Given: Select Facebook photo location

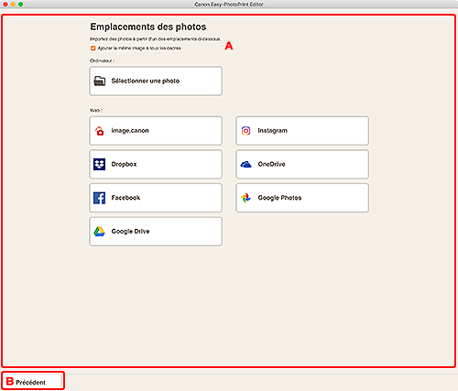Looking at the screenshot, I should pos(156,198).
